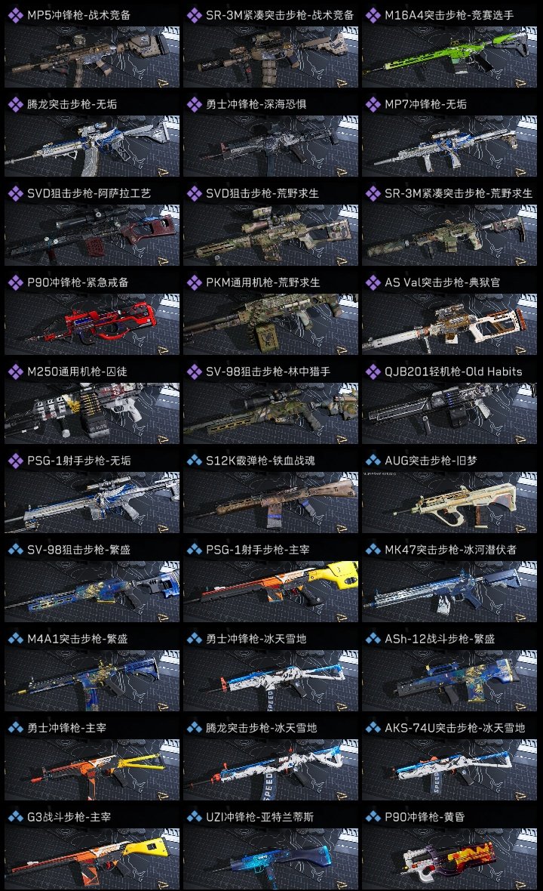
Task: Open the P90冲锋枪-黄昏 skin preview
Action: [x=449, y=859]
